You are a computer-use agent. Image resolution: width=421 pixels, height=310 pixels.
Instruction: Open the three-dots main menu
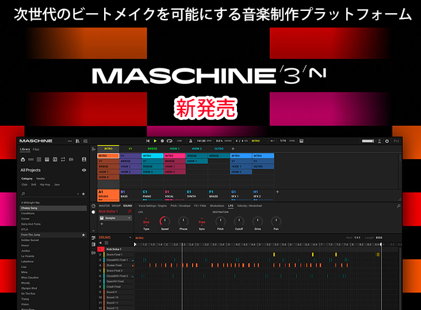click(70, 141)
